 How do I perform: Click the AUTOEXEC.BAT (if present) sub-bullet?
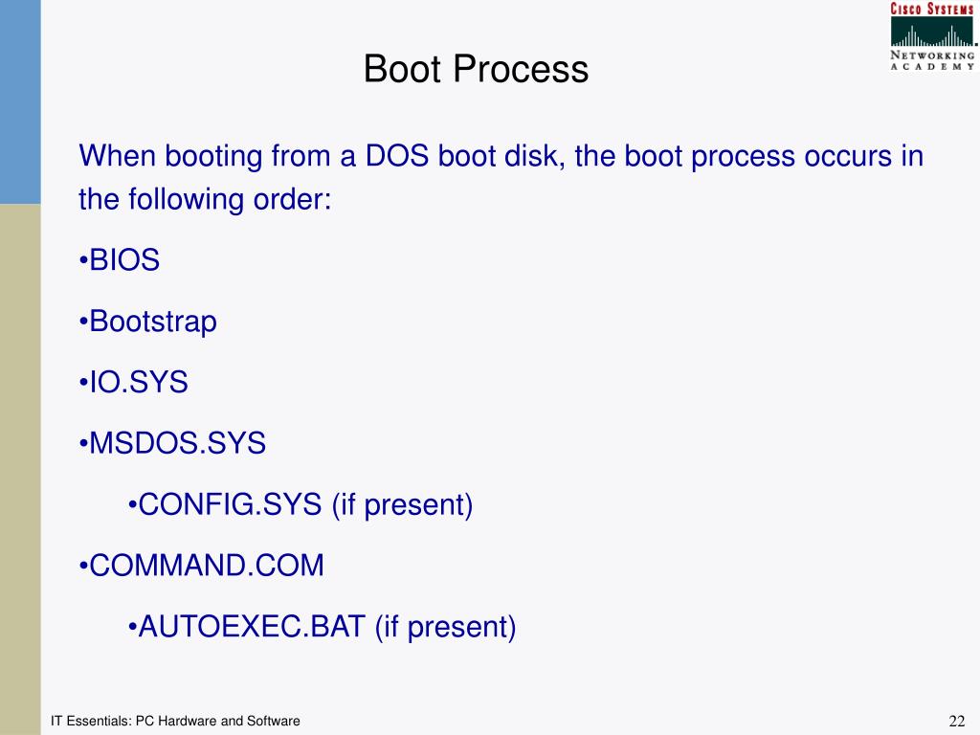coord(322,627)
